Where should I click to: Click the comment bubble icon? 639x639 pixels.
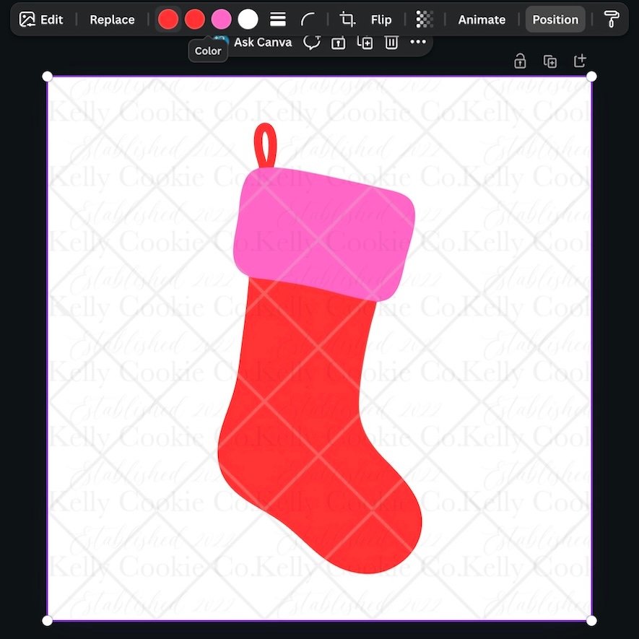pyautogui.click(x=312, y=43)
